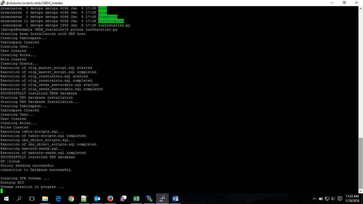Open the Notepad++ taskbar icon
The width and height of the screenshot is (363, 204).
(x=84, y=198)
